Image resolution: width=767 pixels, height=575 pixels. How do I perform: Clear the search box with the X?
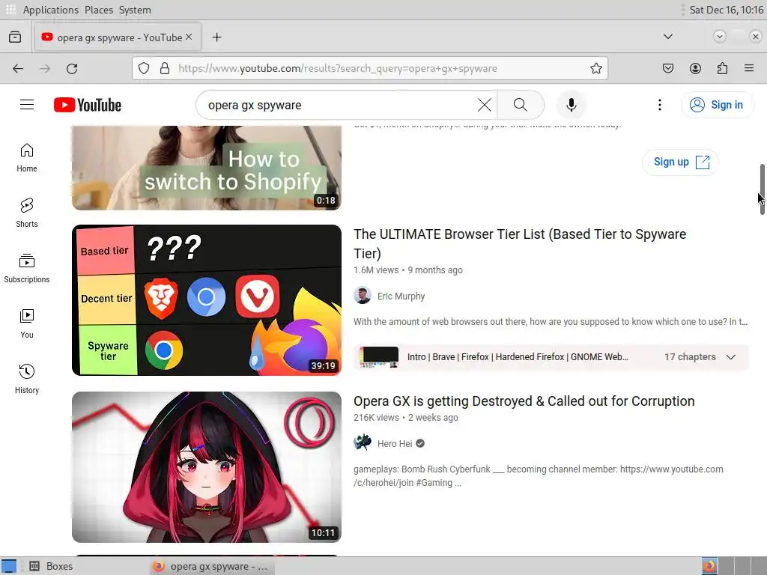point(485,105)
